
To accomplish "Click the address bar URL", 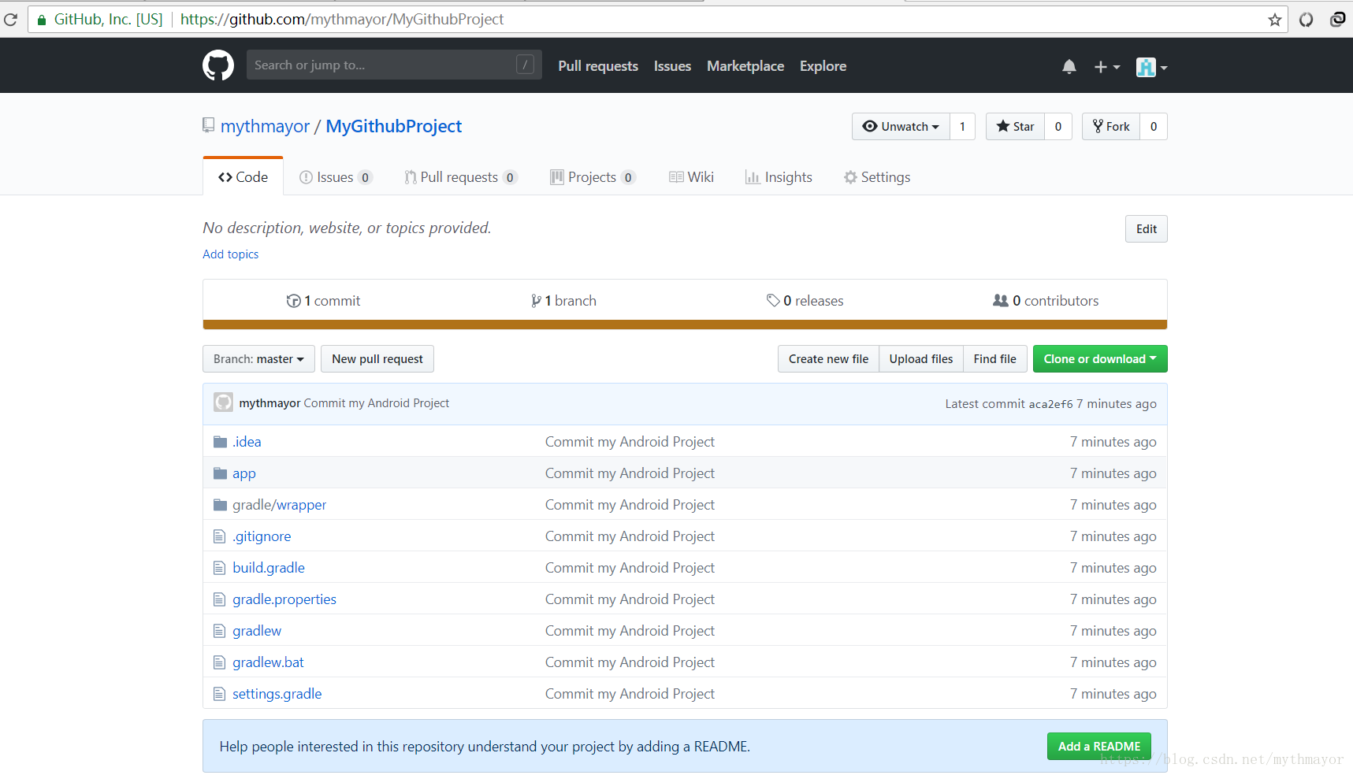I will pos(342,20).
